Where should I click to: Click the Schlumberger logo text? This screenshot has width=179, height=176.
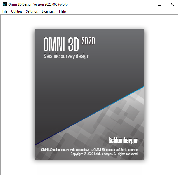click(123, 140)
